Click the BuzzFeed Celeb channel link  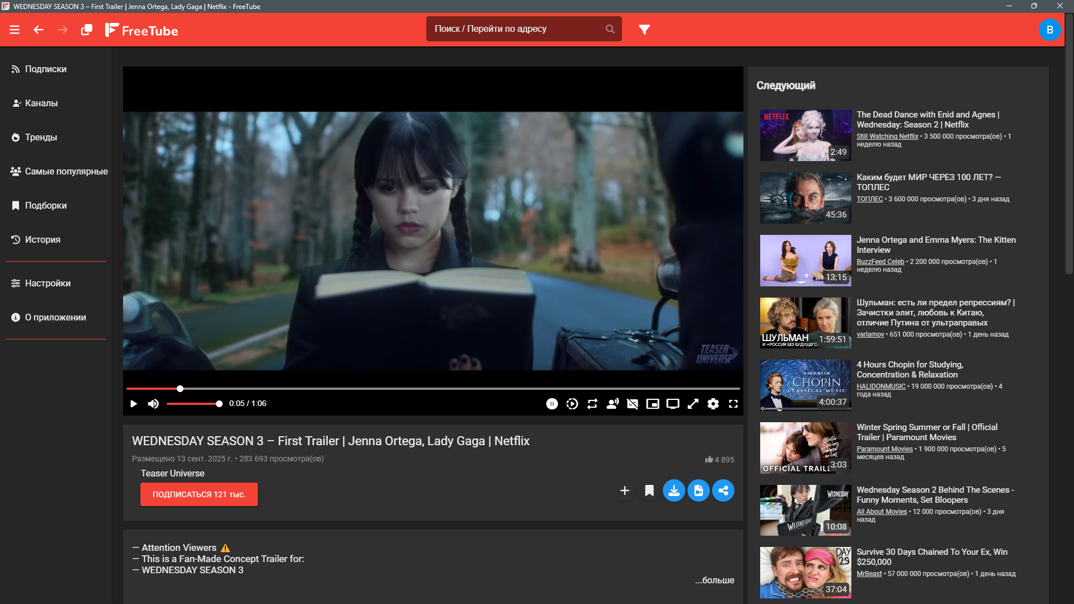tap(880, 262)
